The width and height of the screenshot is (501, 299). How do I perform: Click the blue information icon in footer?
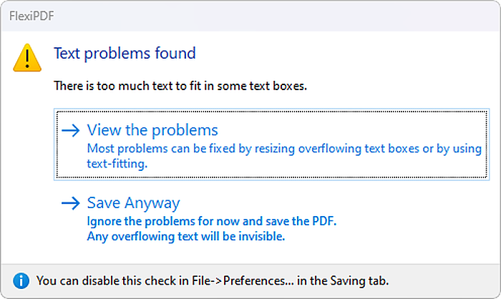21,281
